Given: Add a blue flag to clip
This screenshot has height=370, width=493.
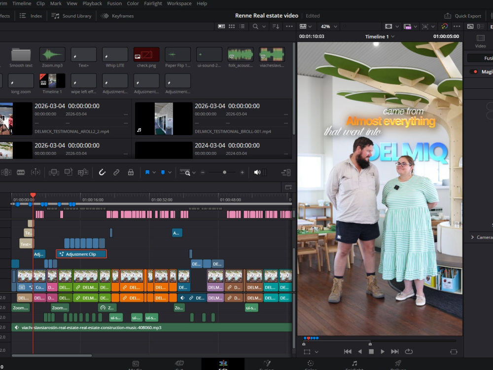Looking at the screenshot, I should (147, 172).
